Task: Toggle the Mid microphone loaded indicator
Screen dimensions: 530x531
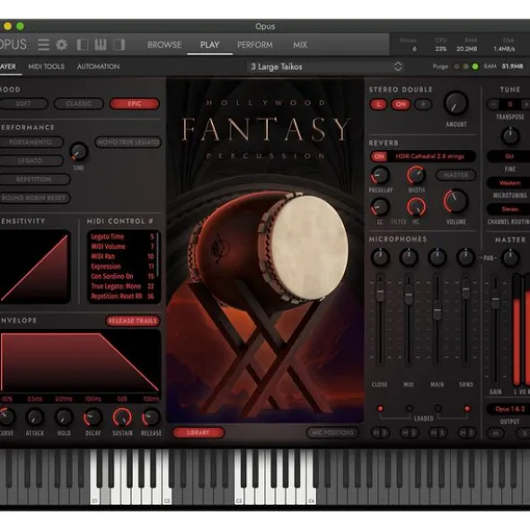Action: pyautogui.click(x=409, y=409)
